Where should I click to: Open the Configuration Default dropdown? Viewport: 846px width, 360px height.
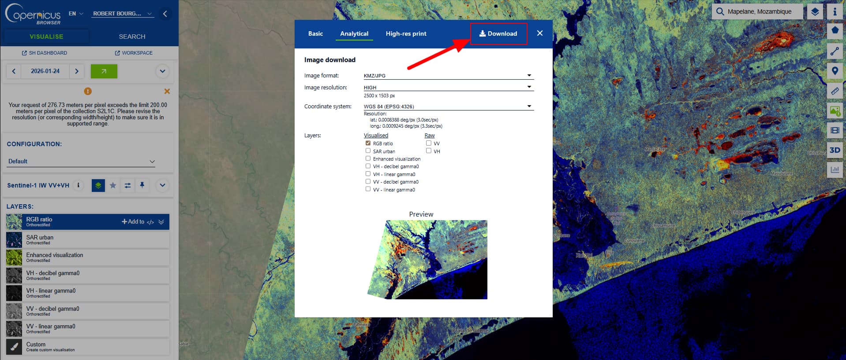coord(82,162)
